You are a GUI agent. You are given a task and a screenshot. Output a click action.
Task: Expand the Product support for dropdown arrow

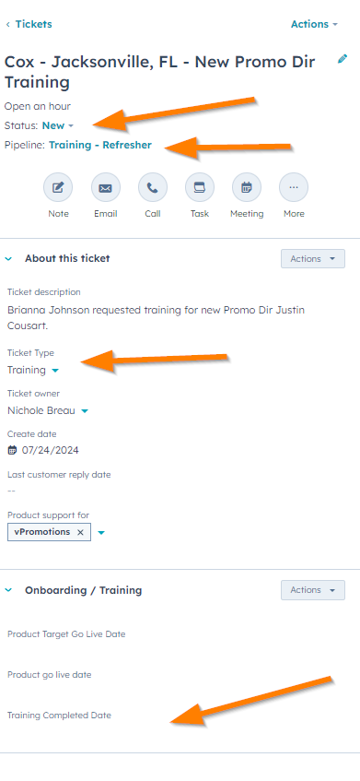101,532
